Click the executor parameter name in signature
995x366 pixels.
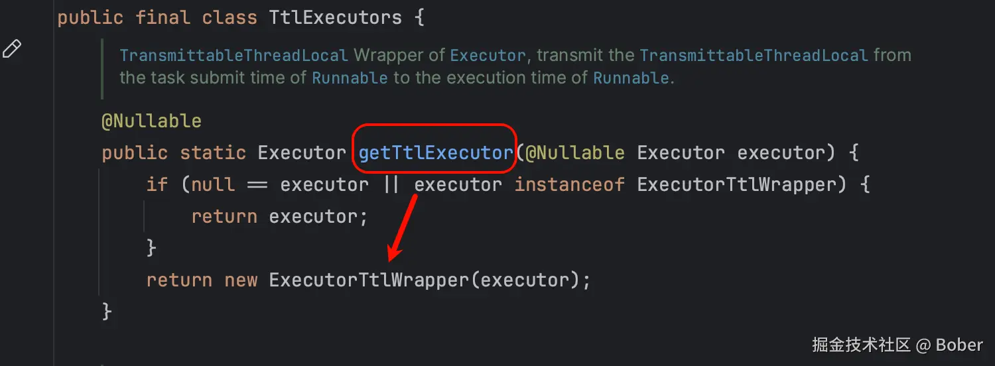click(781, 153)
